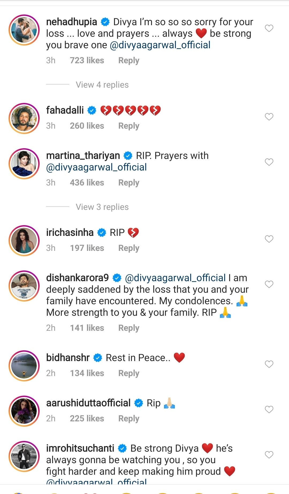Viewport: 289px width, 494px height.
Task: Expand View 4 replies under nehadhupia
Action: [x=102, y=85]
